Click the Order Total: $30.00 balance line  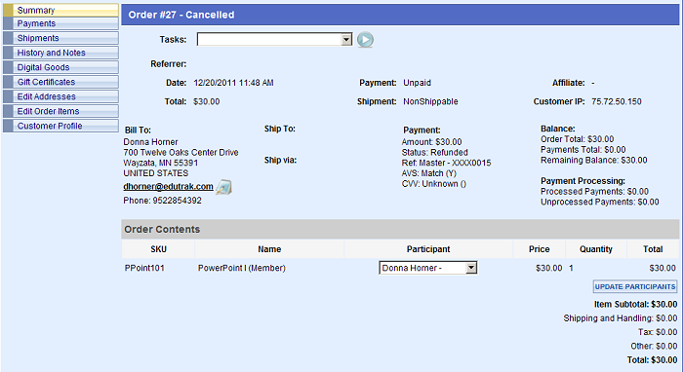point(578,139)
